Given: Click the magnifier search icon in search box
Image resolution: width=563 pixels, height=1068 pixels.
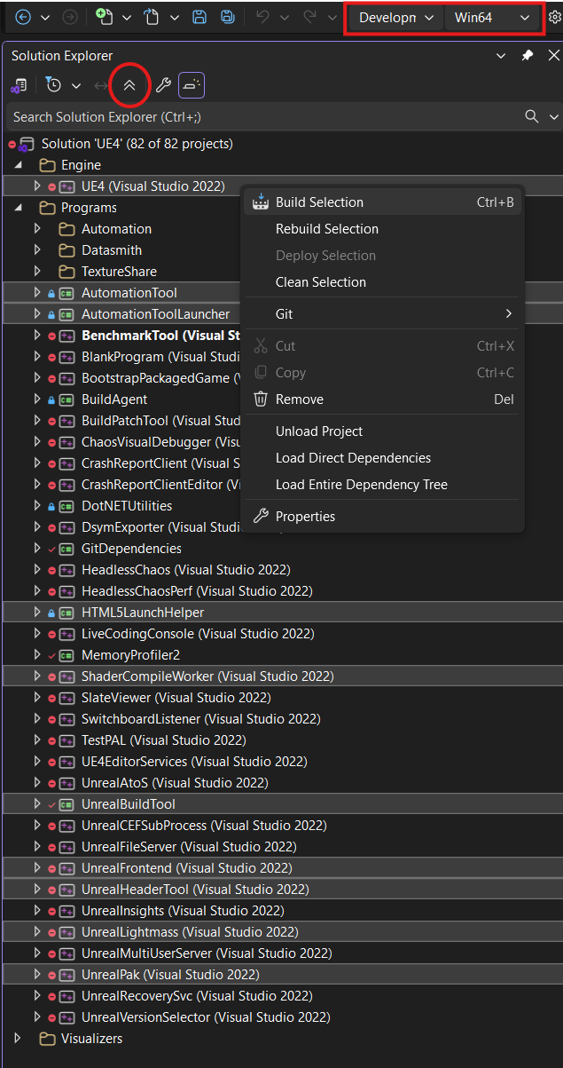Looking at the screenshot, I should click(x=532, y=116).
